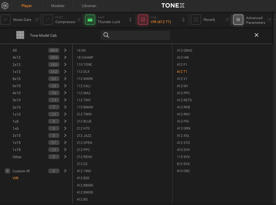Switch to the Librarian tab
The height and width of the screenshot is (205, 276).
89,6
